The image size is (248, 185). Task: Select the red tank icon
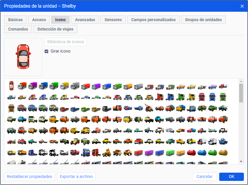click(191, 153)
